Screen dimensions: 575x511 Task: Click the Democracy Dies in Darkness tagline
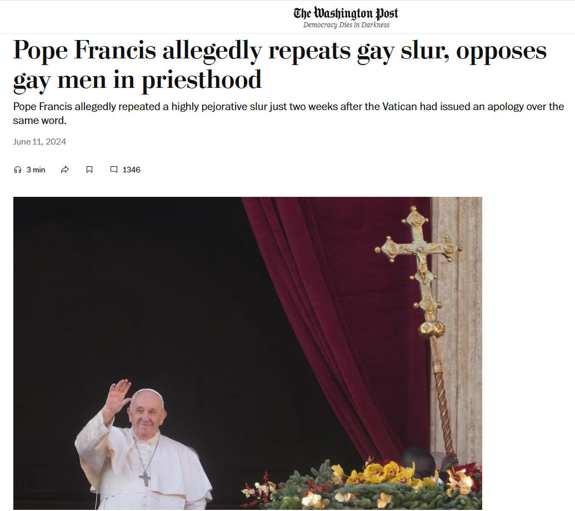click(x=346, y=25)
